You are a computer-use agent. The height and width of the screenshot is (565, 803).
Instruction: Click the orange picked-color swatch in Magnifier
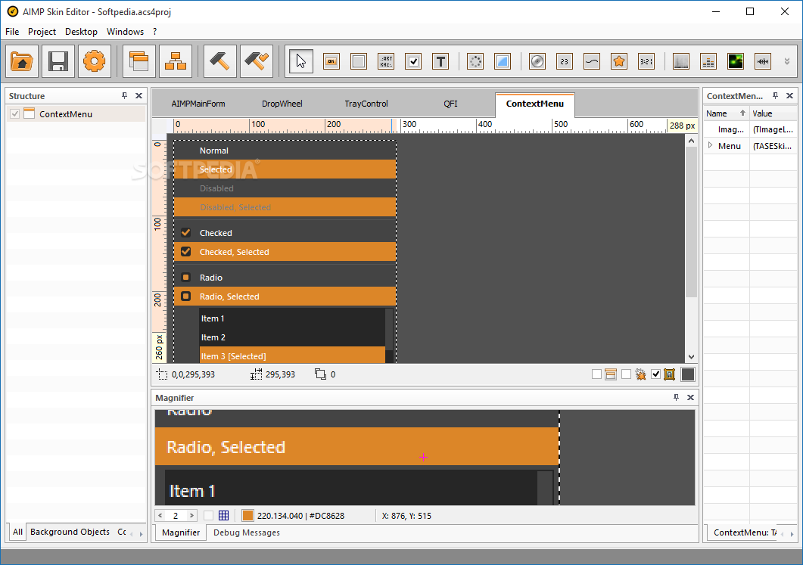(247, 515)
